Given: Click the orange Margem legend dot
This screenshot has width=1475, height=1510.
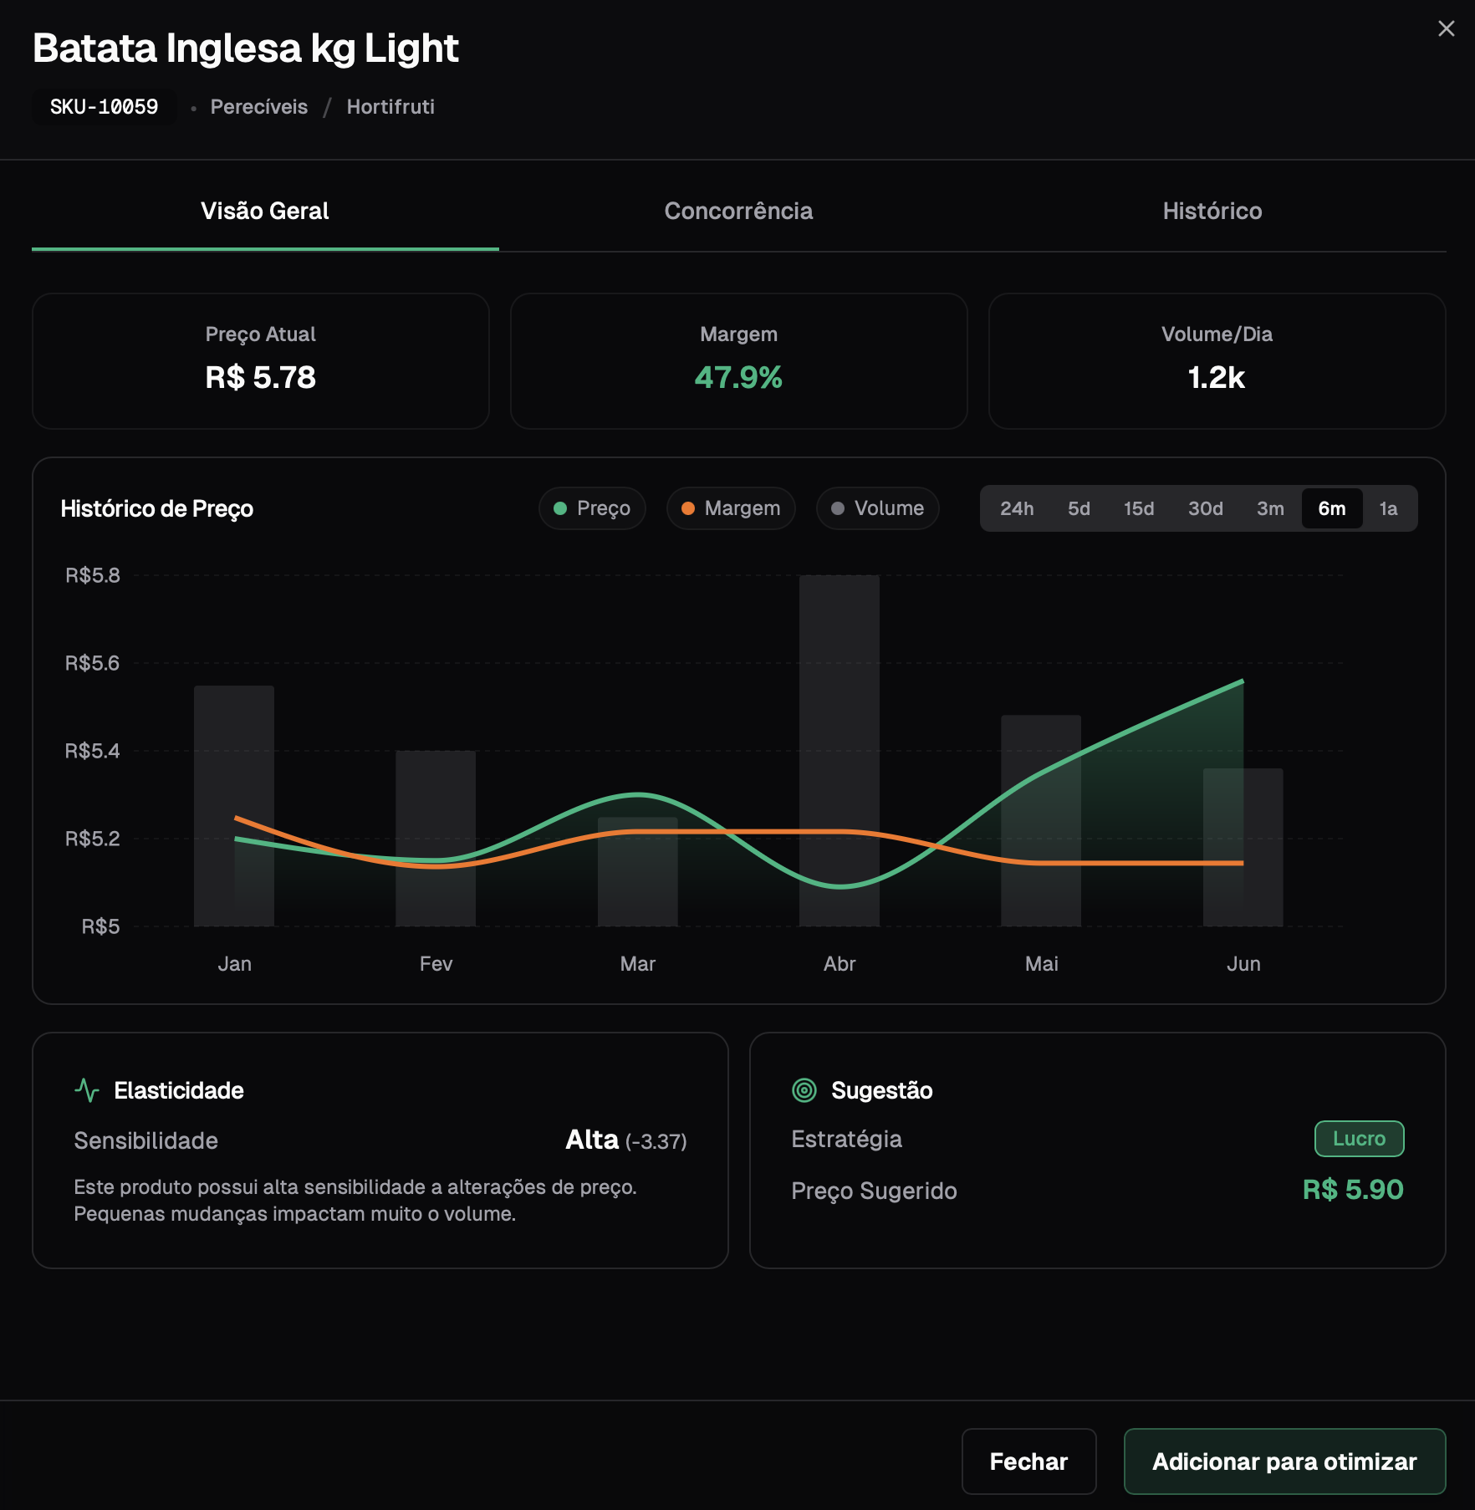Looking at the screenshot, I should pyautogui.click(x=688, y=508).
